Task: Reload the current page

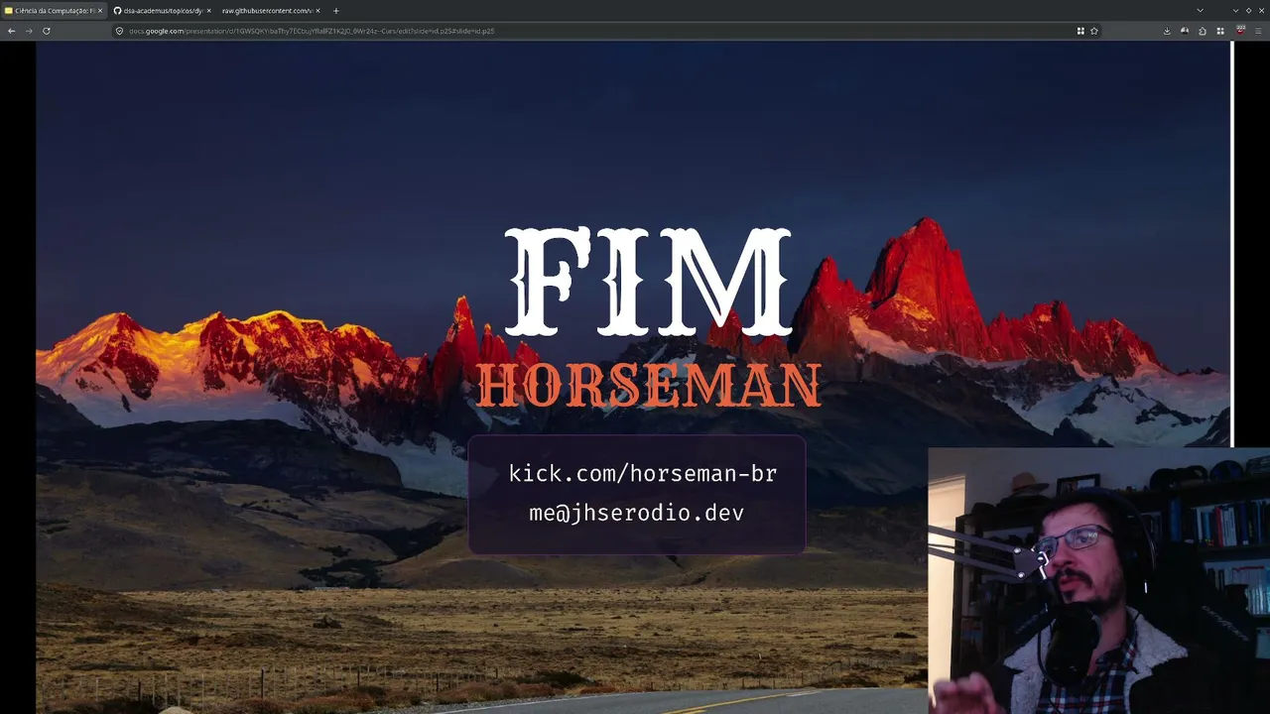Action: [47, 31]
